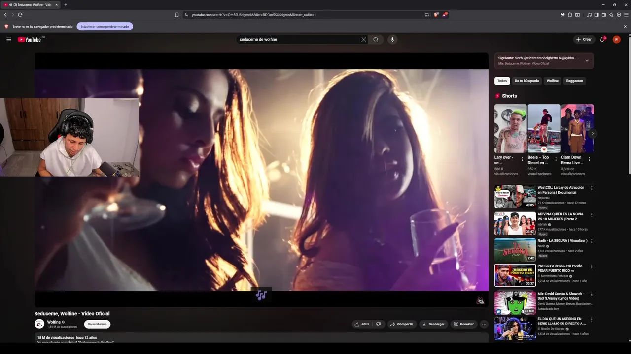Click the Seduceme, Wolfine browser tab
This screenshot has height=354, width=631.
coord(30,5)
